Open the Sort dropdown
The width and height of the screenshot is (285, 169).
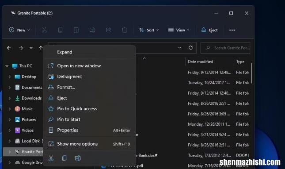[148, 30]
